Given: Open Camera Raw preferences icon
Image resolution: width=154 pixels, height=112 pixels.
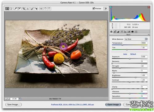Looking at the screenshot, I should [x=41, y=9].
